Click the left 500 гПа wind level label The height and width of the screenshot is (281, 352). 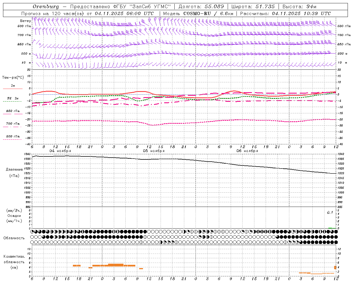click(x=24, y=26)
